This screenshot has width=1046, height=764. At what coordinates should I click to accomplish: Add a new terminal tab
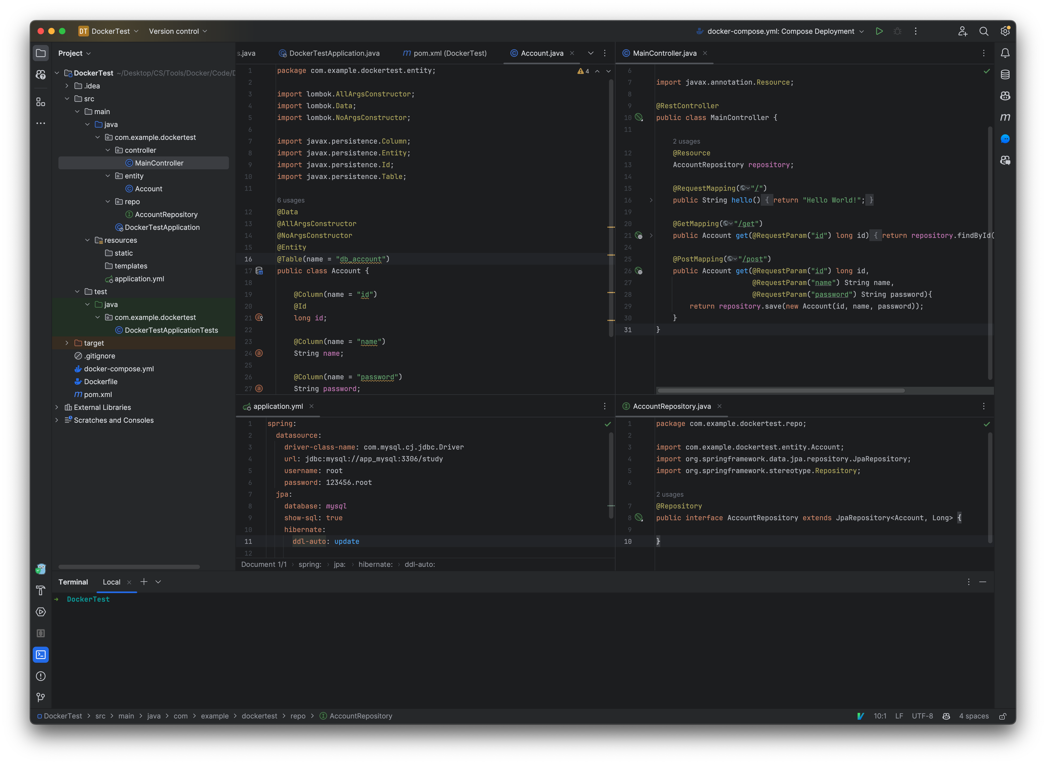point(144,582)
